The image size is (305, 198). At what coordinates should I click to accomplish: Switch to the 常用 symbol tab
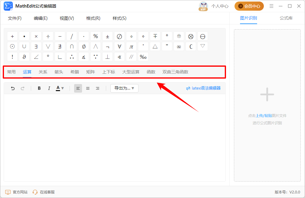click(x=11, y=72)
